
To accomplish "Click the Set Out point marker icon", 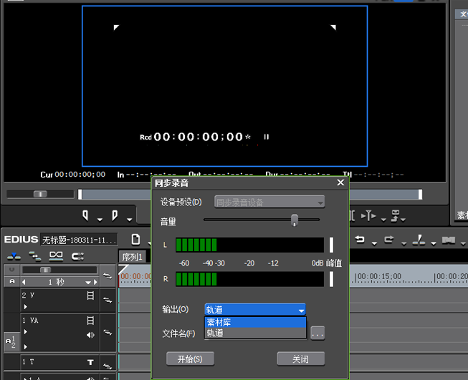I will pos(115,215).
